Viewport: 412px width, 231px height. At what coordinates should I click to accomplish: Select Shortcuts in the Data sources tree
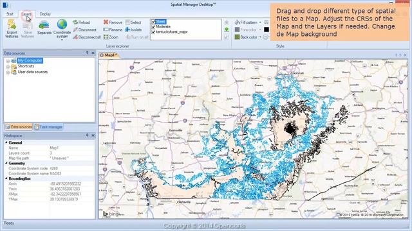click(x=26, y=66)
